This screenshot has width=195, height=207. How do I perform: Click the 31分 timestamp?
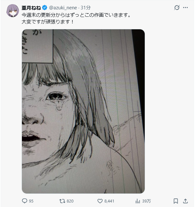86,7
